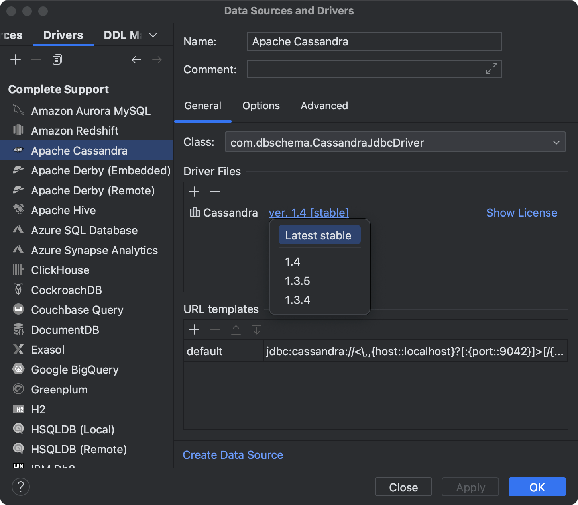Select version 1.3.5 from the dropdown

pyautogui.click(x=297, y=281)
